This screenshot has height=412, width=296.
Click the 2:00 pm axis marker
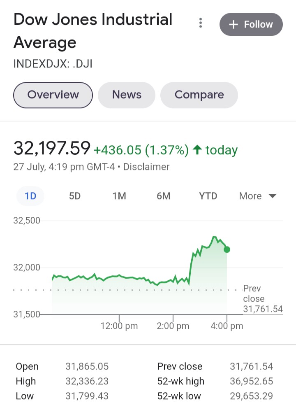173,326
